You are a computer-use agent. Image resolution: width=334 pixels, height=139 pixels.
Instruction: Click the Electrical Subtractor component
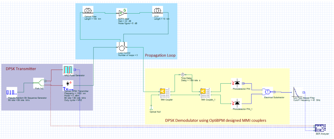click(x=267, y=92)
